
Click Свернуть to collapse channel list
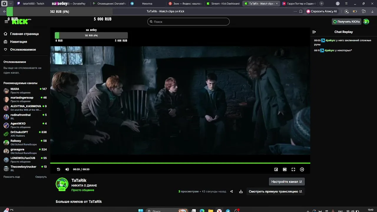click(x=41, y=177)
